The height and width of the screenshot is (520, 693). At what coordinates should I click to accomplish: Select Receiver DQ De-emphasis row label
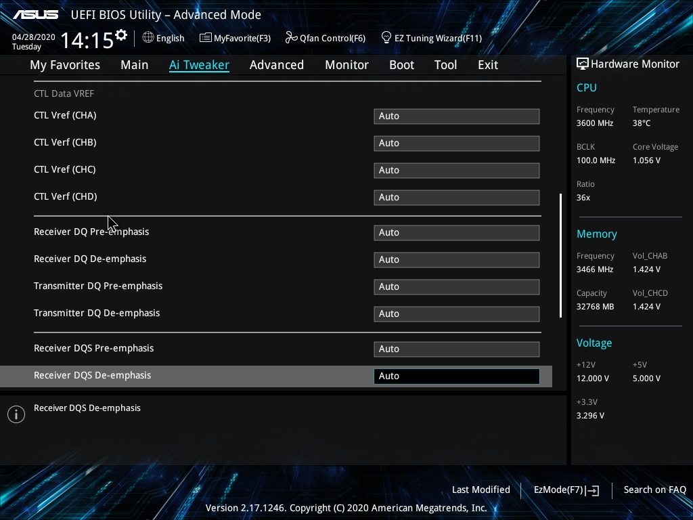point(90,259)
